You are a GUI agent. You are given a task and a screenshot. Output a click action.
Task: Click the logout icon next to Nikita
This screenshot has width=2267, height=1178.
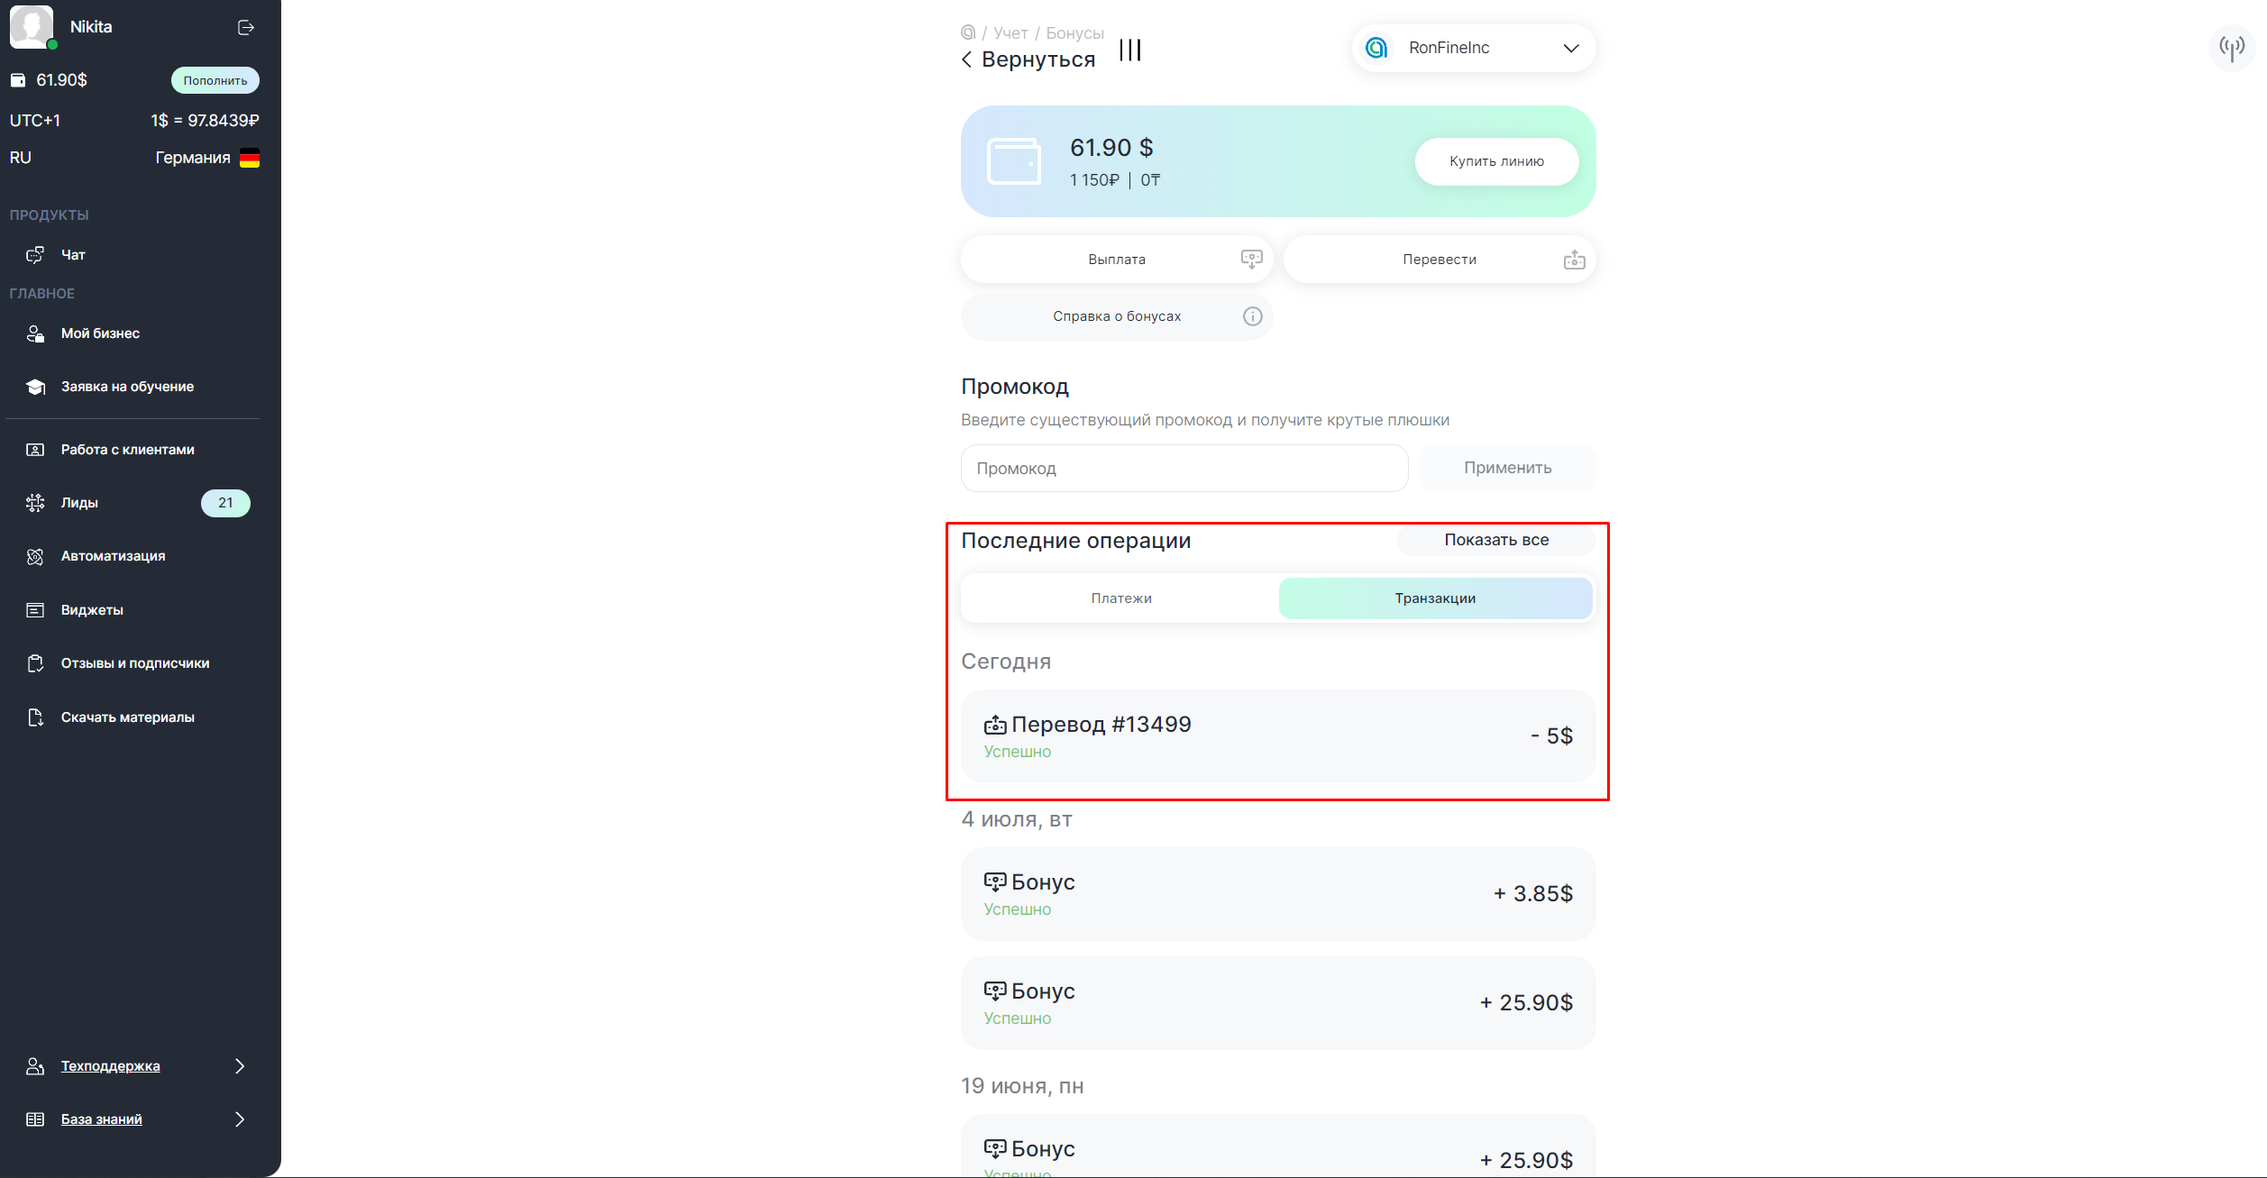(245, 28)
